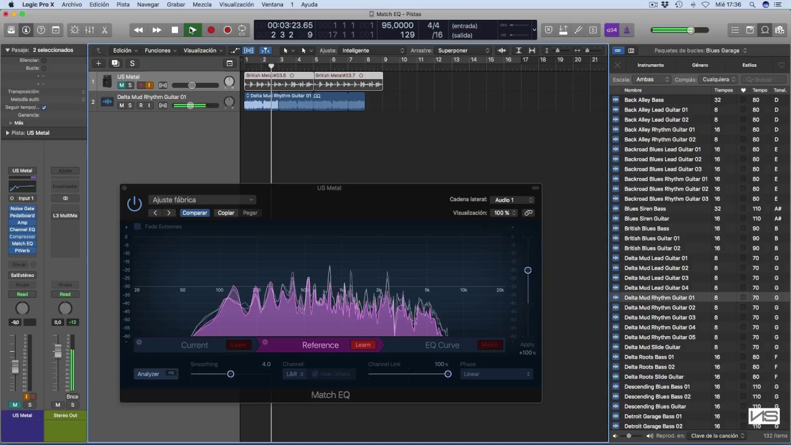Viewport: 791px width, 445px height.
Task: Adjust the Channel Link slider handle
Action: pyautogui.click(x=448, y=374)
